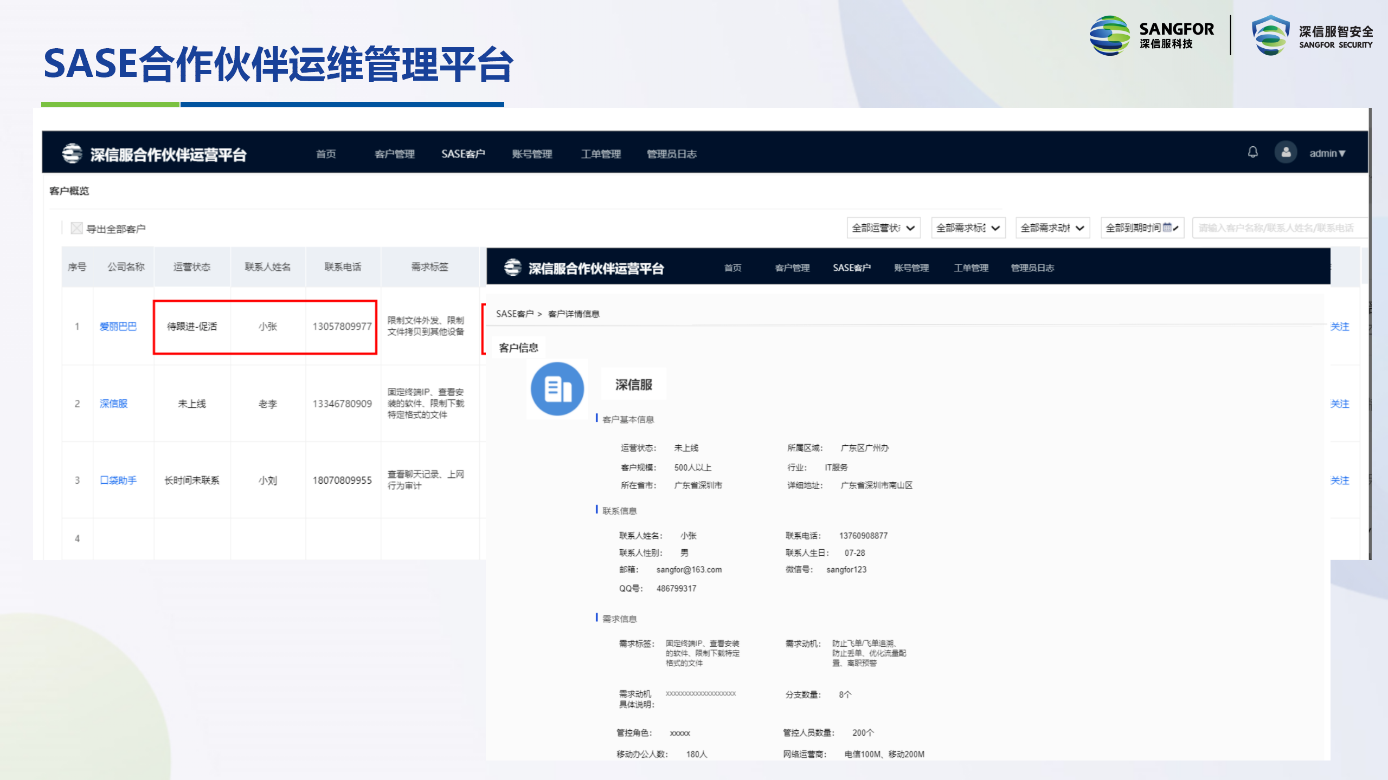Open SASE客户 in the detail window navbar
The height and width of the screenshot is (780, 1388).
point(852,268)
